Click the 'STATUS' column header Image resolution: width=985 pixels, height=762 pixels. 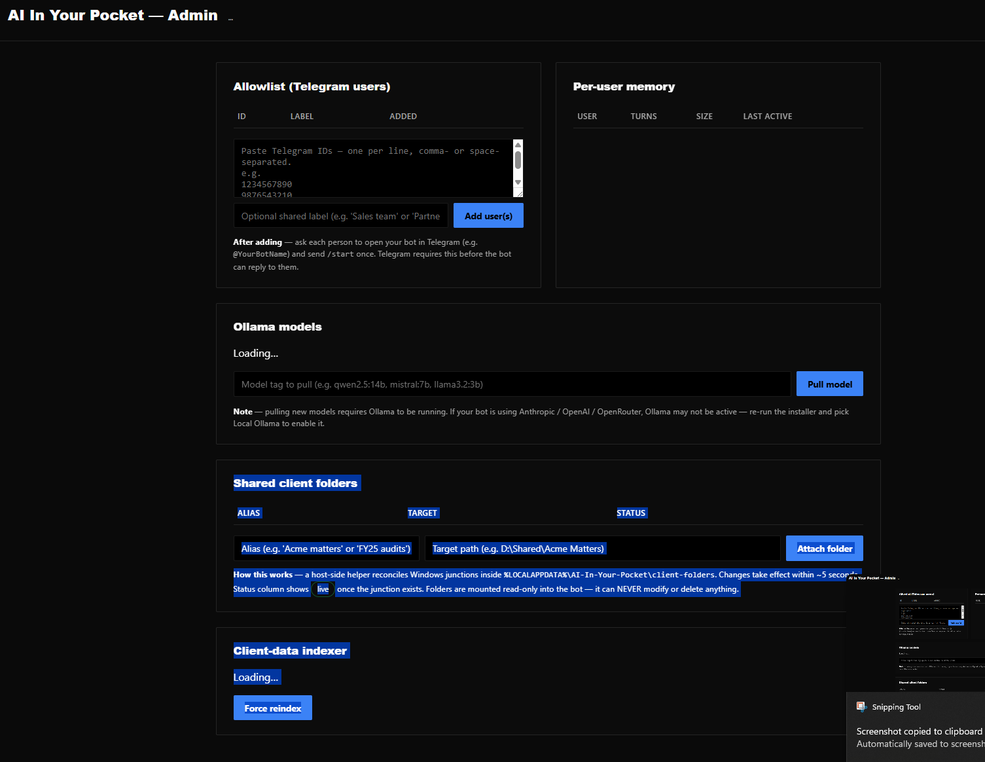coord(631,513)
